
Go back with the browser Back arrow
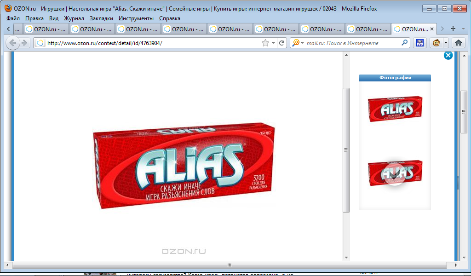(x=12, y=43)
